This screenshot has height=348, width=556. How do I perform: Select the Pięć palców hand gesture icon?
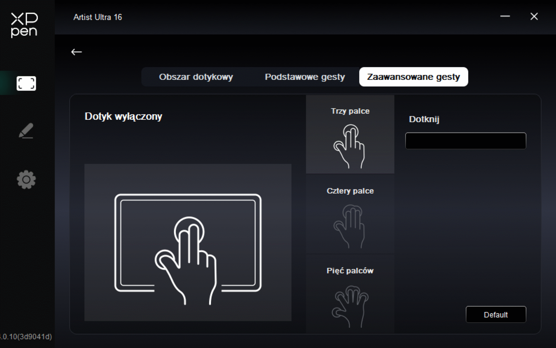(350, 306)
